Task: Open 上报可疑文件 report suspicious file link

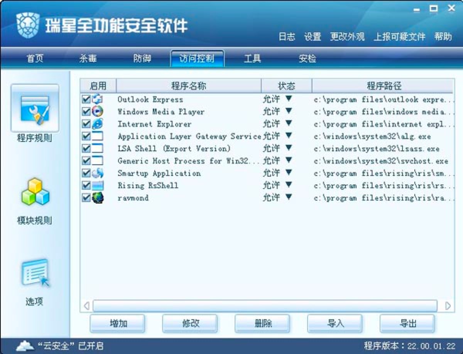Action: (x=399, y=37)
